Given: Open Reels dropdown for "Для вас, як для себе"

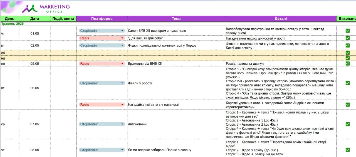Looking at the screenshot, I should pyautogui.click(x=102, y=38).
